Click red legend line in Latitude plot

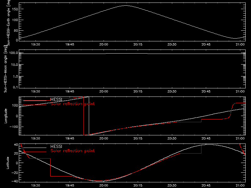[x=35, y=152]
